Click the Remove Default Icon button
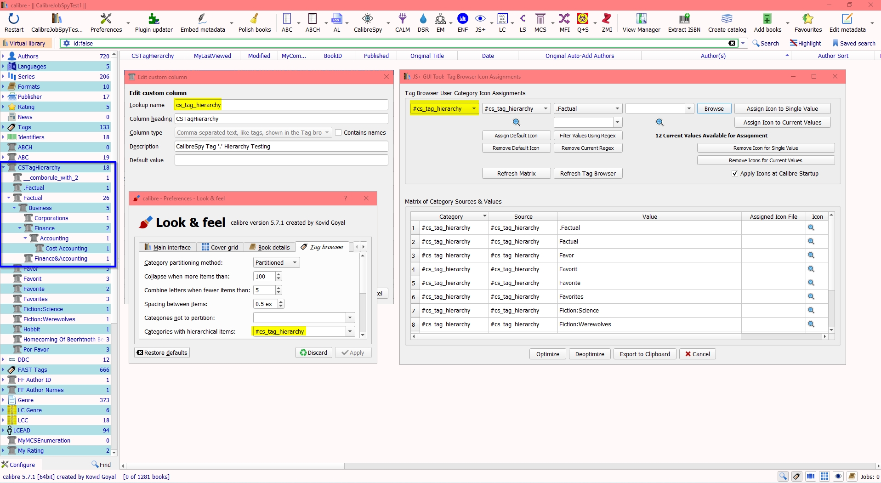The width and height of the screenshot is (881, 483). pos(516,148)
